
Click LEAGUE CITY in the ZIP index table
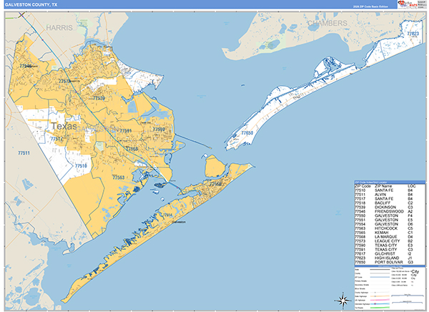coord(387,241)
